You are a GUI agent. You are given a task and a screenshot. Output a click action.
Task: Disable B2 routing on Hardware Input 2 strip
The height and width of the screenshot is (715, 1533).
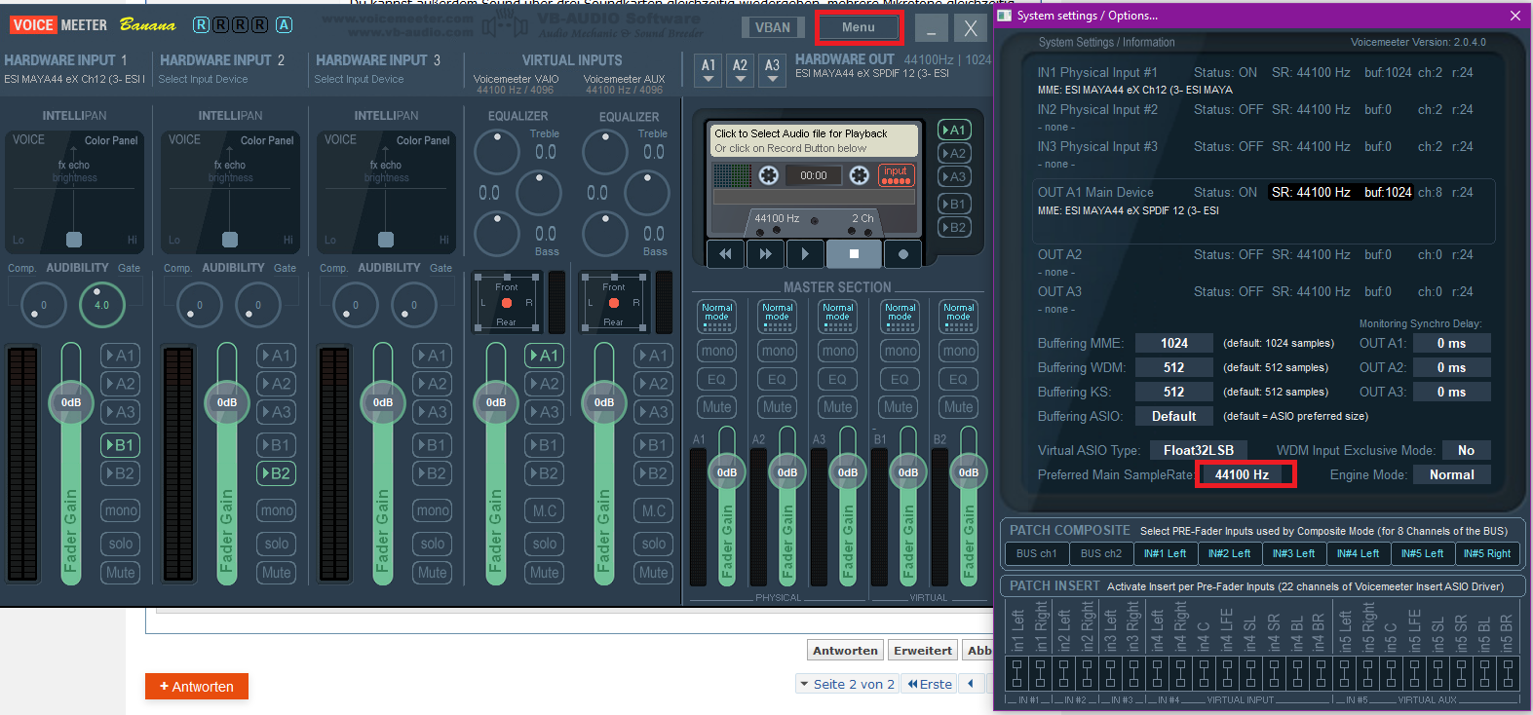coord(277,473)
